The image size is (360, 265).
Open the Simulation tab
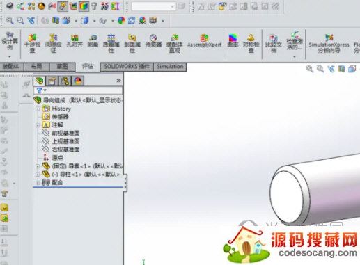click(x=170, y=67)
